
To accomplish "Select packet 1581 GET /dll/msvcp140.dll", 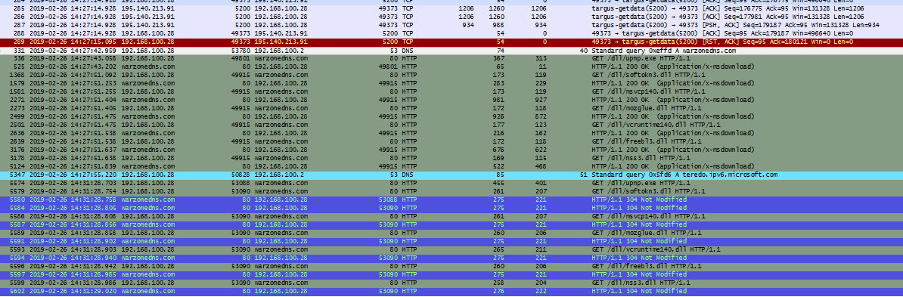I will pos(451,91).
